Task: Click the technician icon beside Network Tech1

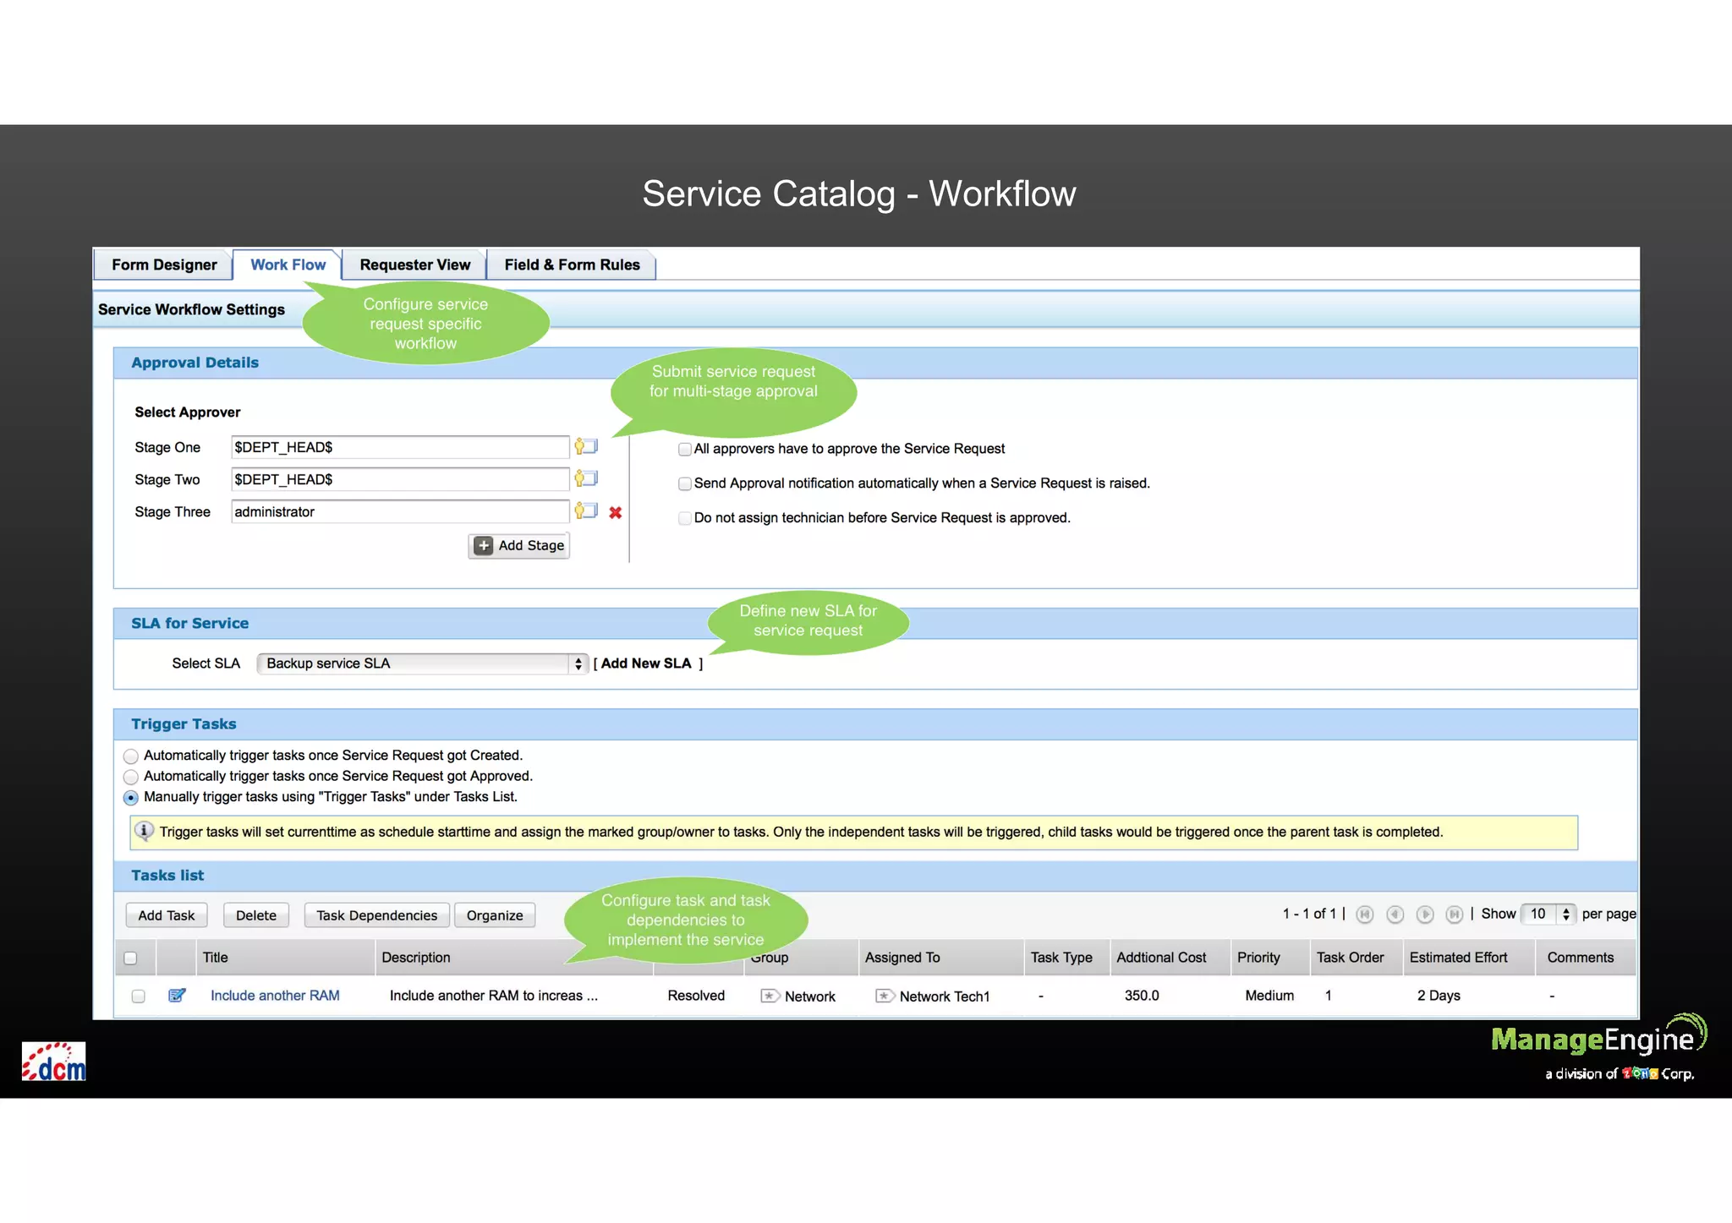Action: [885, 996]
